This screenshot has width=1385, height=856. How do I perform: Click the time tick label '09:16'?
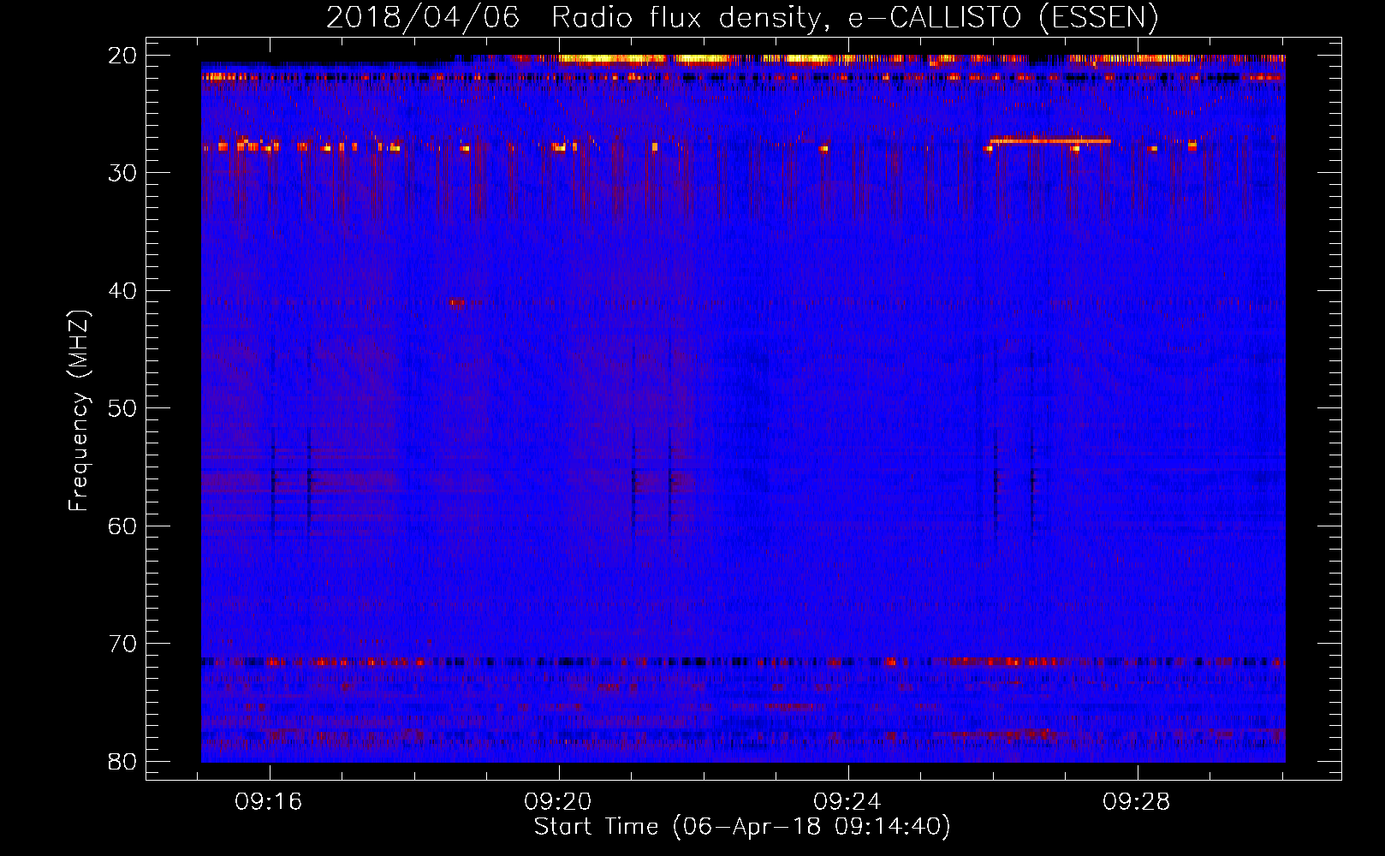click(x=269, y=802)
